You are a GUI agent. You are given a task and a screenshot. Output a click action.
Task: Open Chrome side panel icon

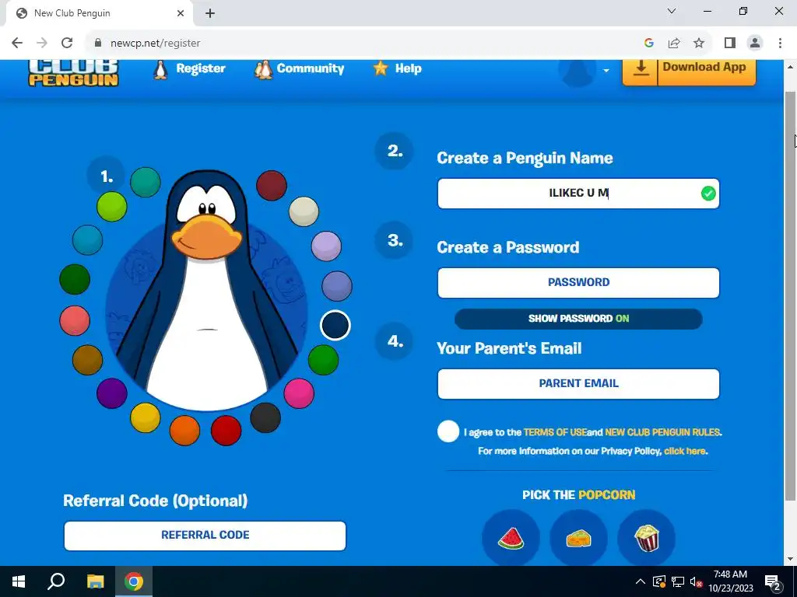730,43
